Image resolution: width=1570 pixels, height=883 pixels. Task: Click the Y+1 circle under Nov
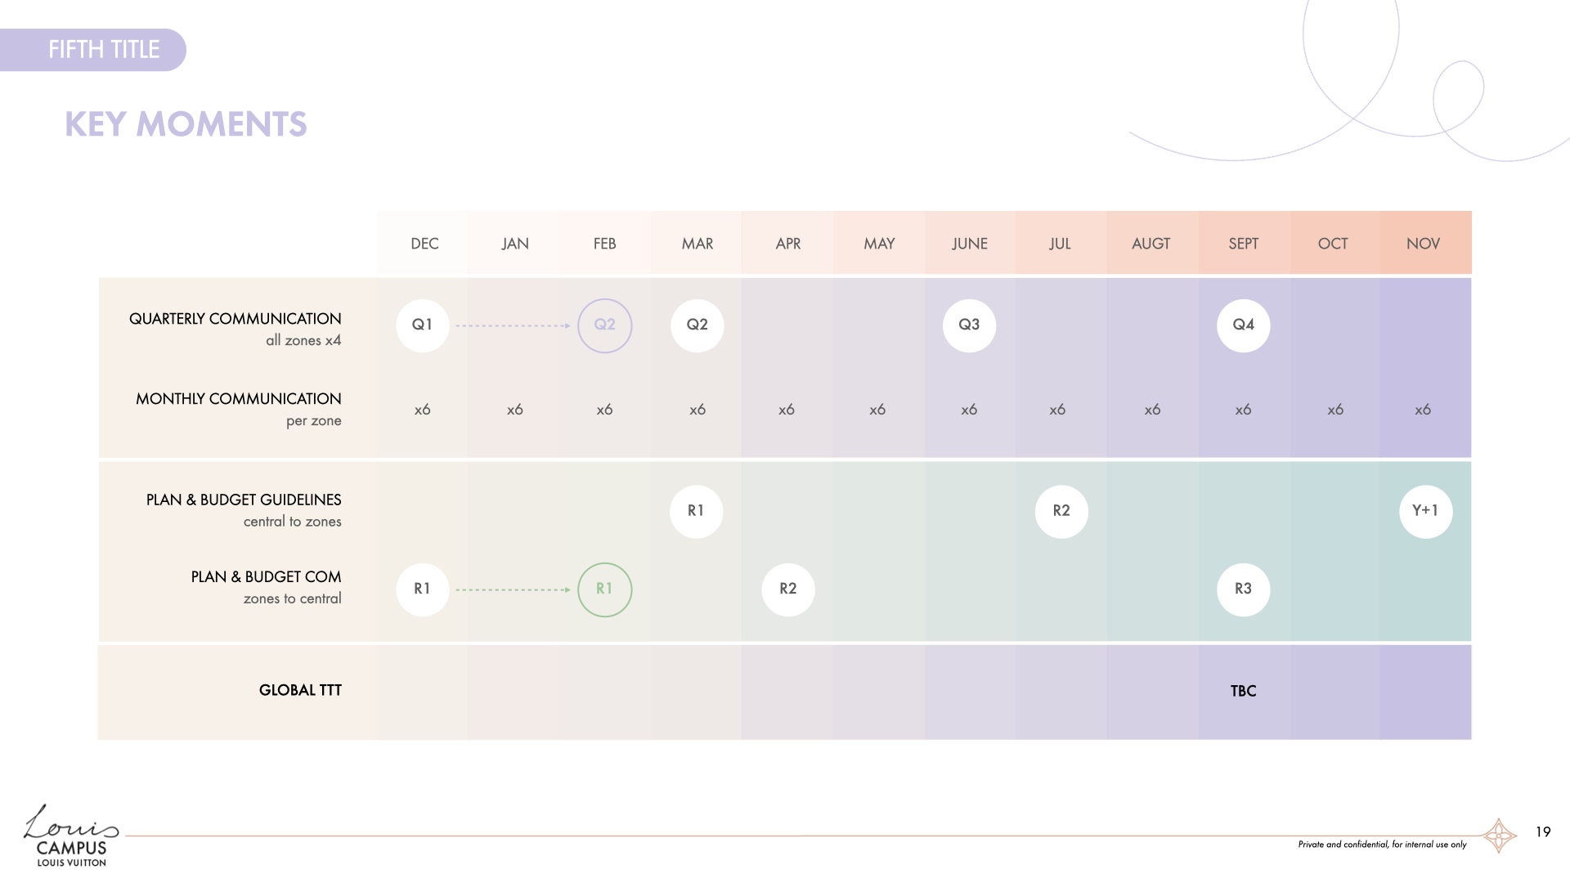[1425, 511]
